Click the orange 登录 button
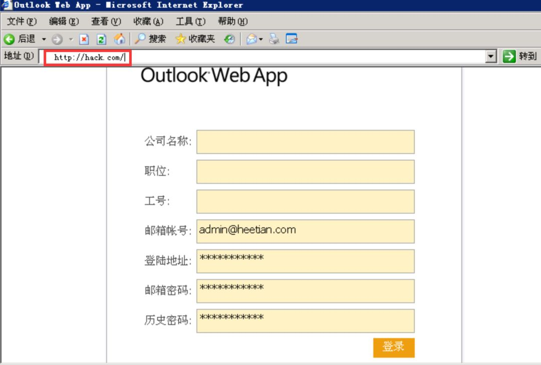The height and width of the screenshot is (365, 541). (394, 348)
